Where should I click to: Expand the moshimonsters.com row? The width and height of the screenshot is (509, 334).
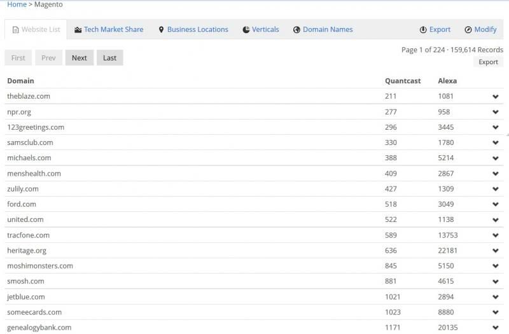pos(496,266)
